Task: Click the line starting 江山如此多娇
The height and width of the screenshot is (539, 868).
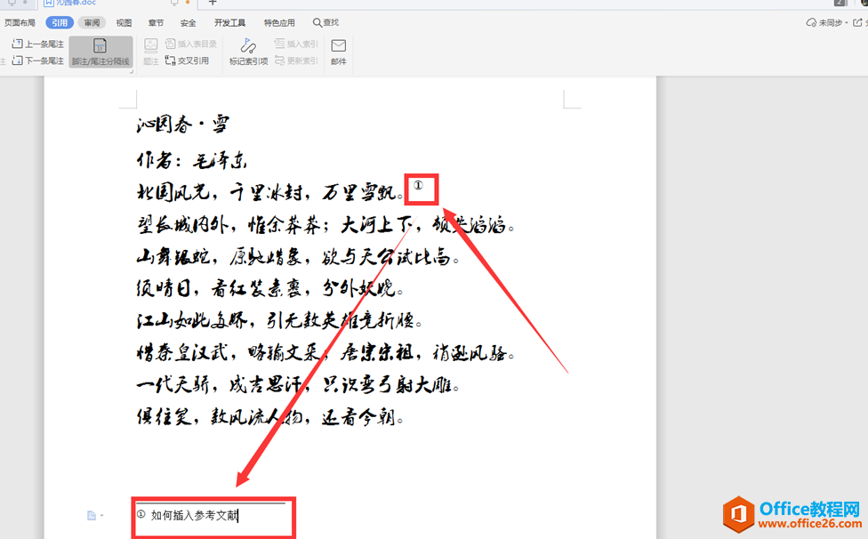Action: click(279, 320)
